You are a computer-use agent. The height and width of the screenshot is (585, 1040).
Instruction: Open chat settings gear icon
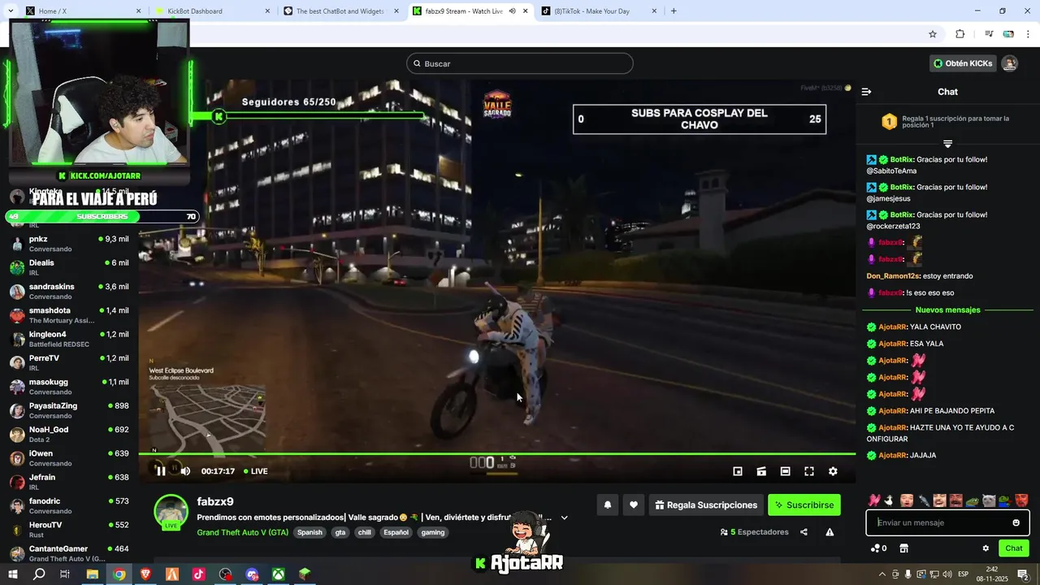[x=986, y=548]
